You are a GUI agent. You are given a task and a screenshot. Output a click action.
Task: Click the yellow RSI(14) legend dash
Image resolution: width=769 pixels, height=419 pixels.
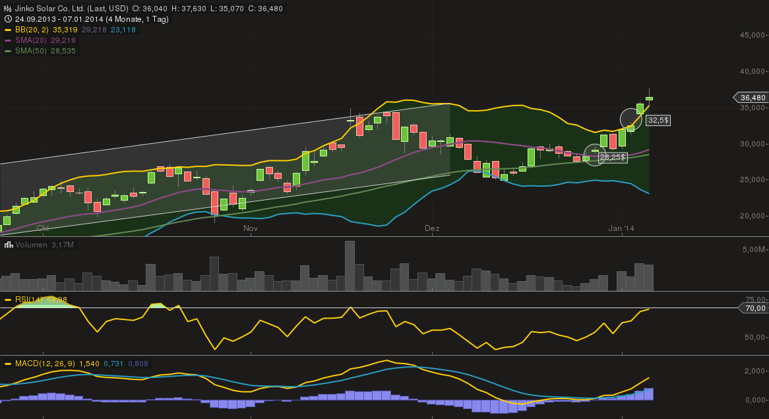click(x=8, y=300)
